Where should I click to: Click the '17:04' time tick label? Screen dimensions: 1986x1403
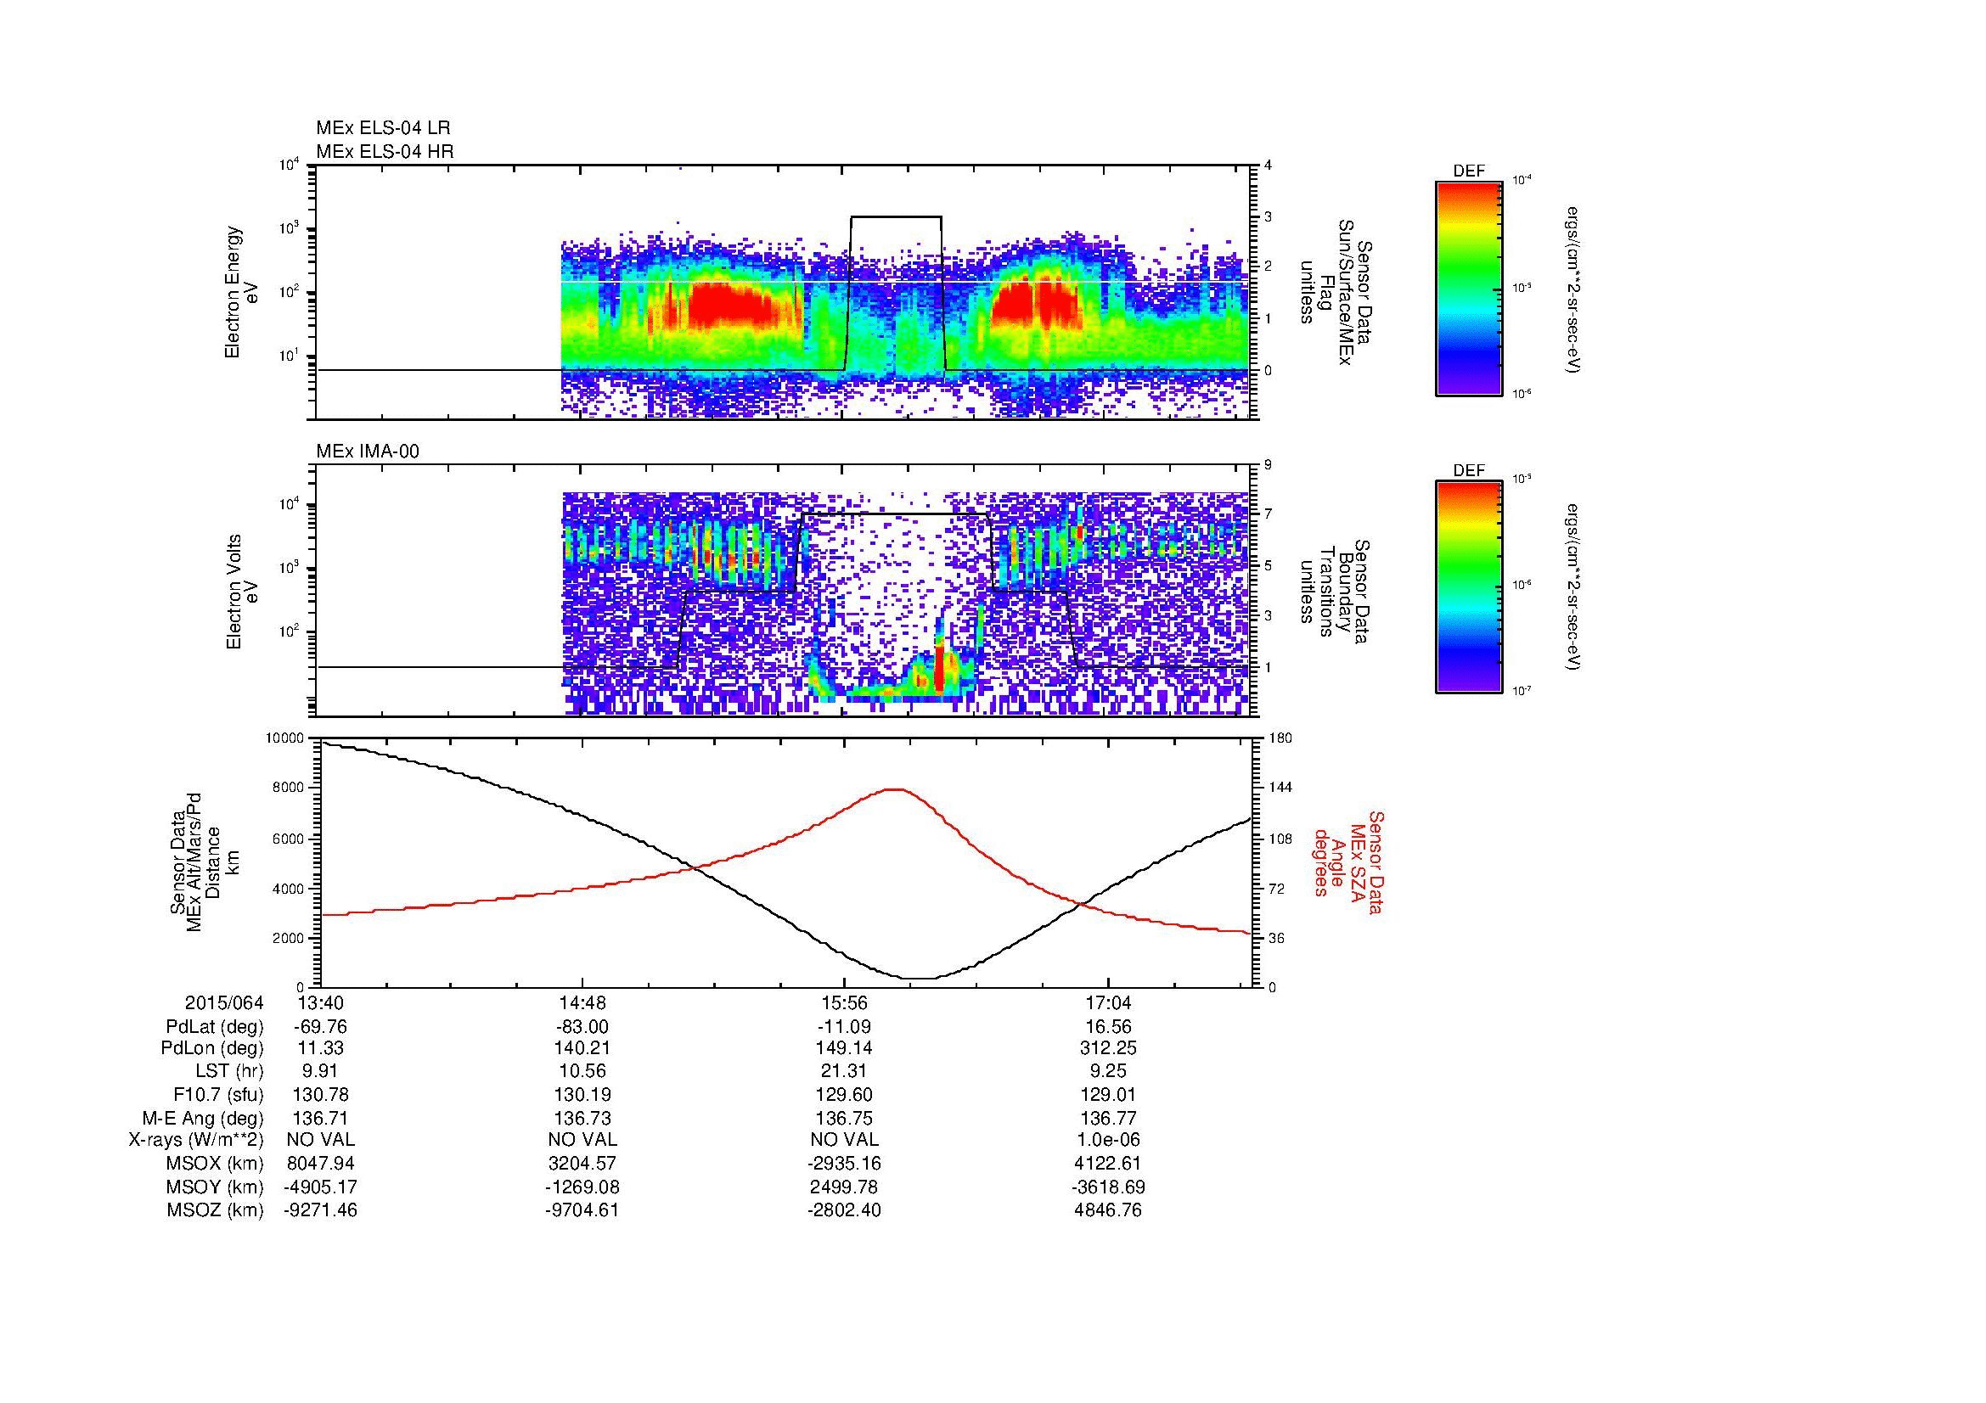[1108, 1002]
